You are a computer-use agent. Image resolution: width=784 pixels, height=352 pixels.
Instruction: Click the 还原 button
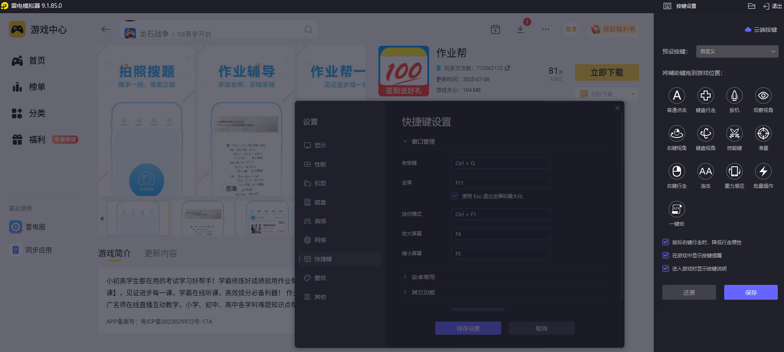point(689,292)
